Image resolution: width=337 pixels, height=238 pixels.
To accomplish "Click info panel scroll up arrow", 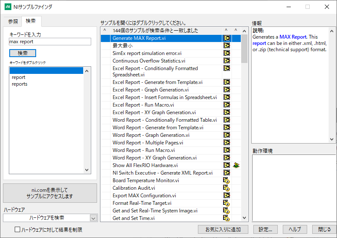I will (x=332, y=31).
